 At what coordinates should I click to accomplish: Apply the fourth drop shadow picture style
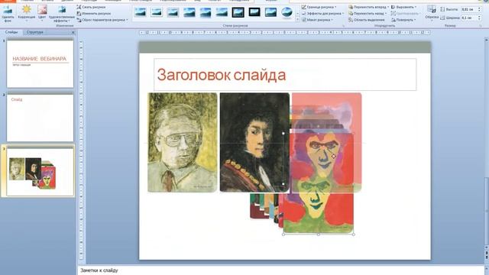(189, 12)
